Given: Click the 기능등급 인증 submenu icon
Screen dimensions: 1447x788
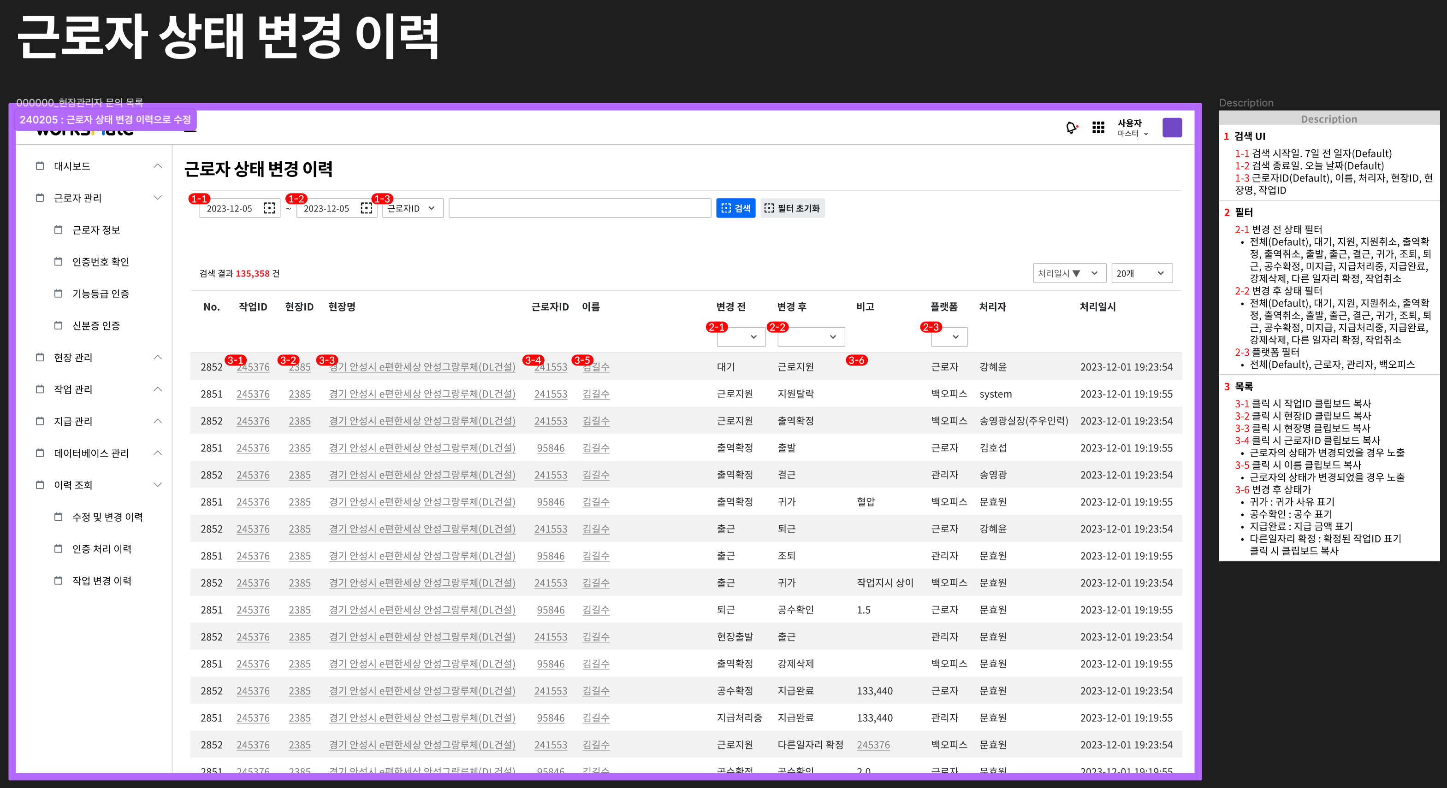Looking at the screenshot, I should (x=59, y=294).
